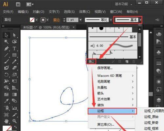Select the Type tool
Image resolution: width=164 pixels, height=131 pixels.
14,48
